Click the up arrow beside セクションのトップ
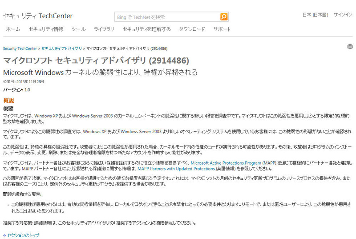This screenshot has height=239, width=356. tap(4, 235)
